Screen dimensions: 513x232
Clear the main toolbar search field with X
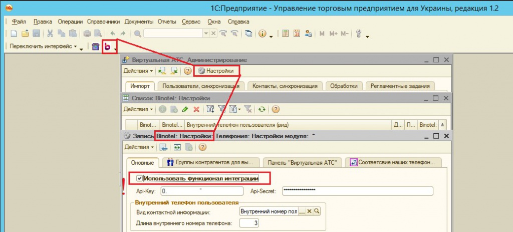[212, 33]
